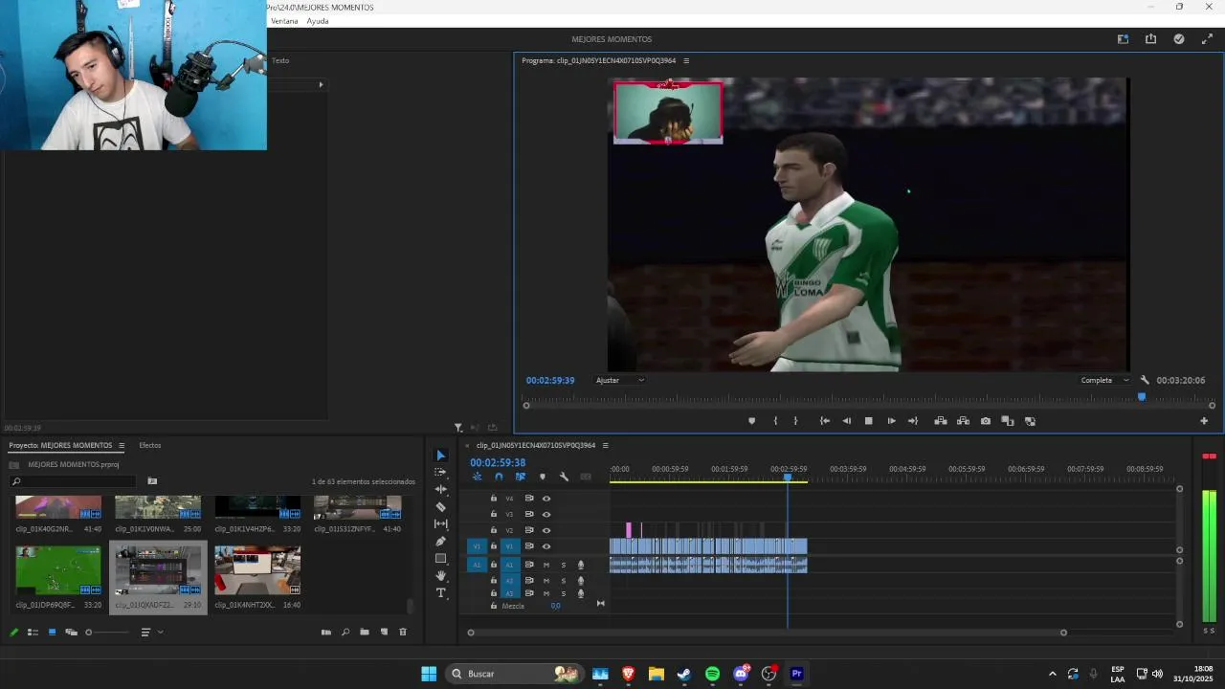Click the New Item icon in Project panel

[384, 633]
